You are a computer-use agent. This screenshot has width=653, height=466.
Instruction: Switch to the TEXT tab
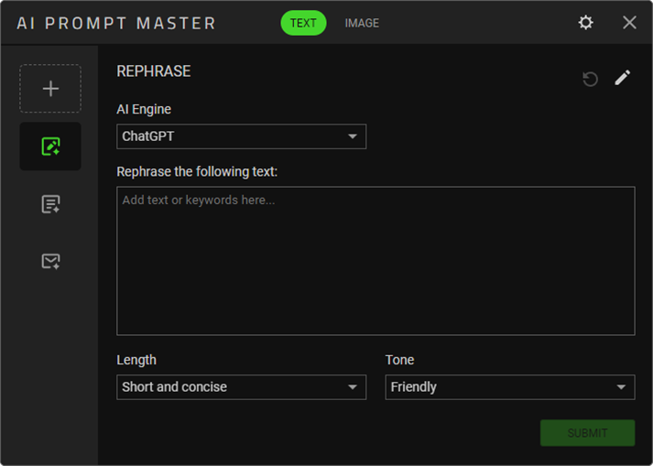[x=303, y=23]
